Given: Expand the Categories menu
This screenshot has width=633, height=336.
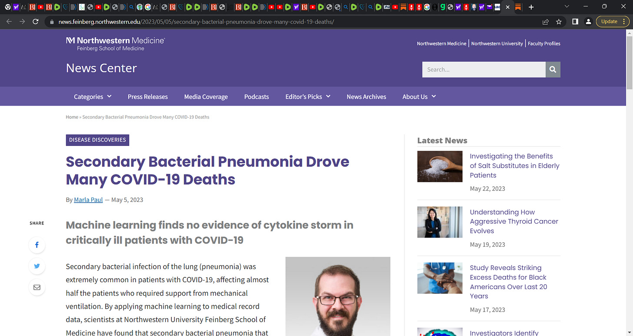Looking at the screenshot, I should (93, 97).
